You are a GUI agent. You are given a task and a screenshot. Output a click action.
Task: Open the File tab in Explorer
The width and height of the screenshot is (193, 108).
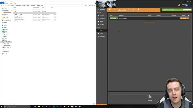[2, 3]
